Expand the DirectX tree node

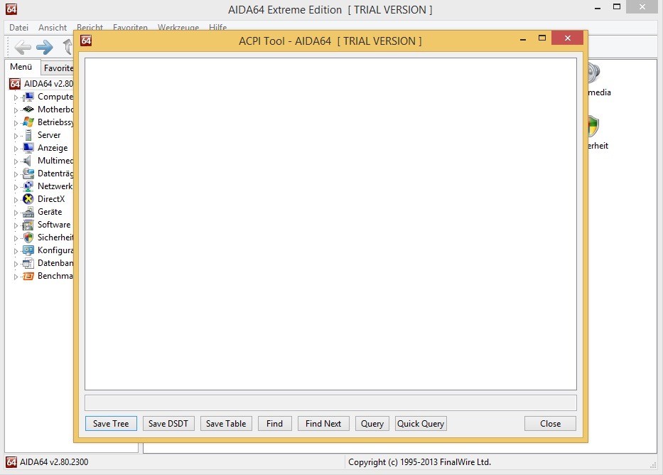pyautogui.click(x=16, y=200)
